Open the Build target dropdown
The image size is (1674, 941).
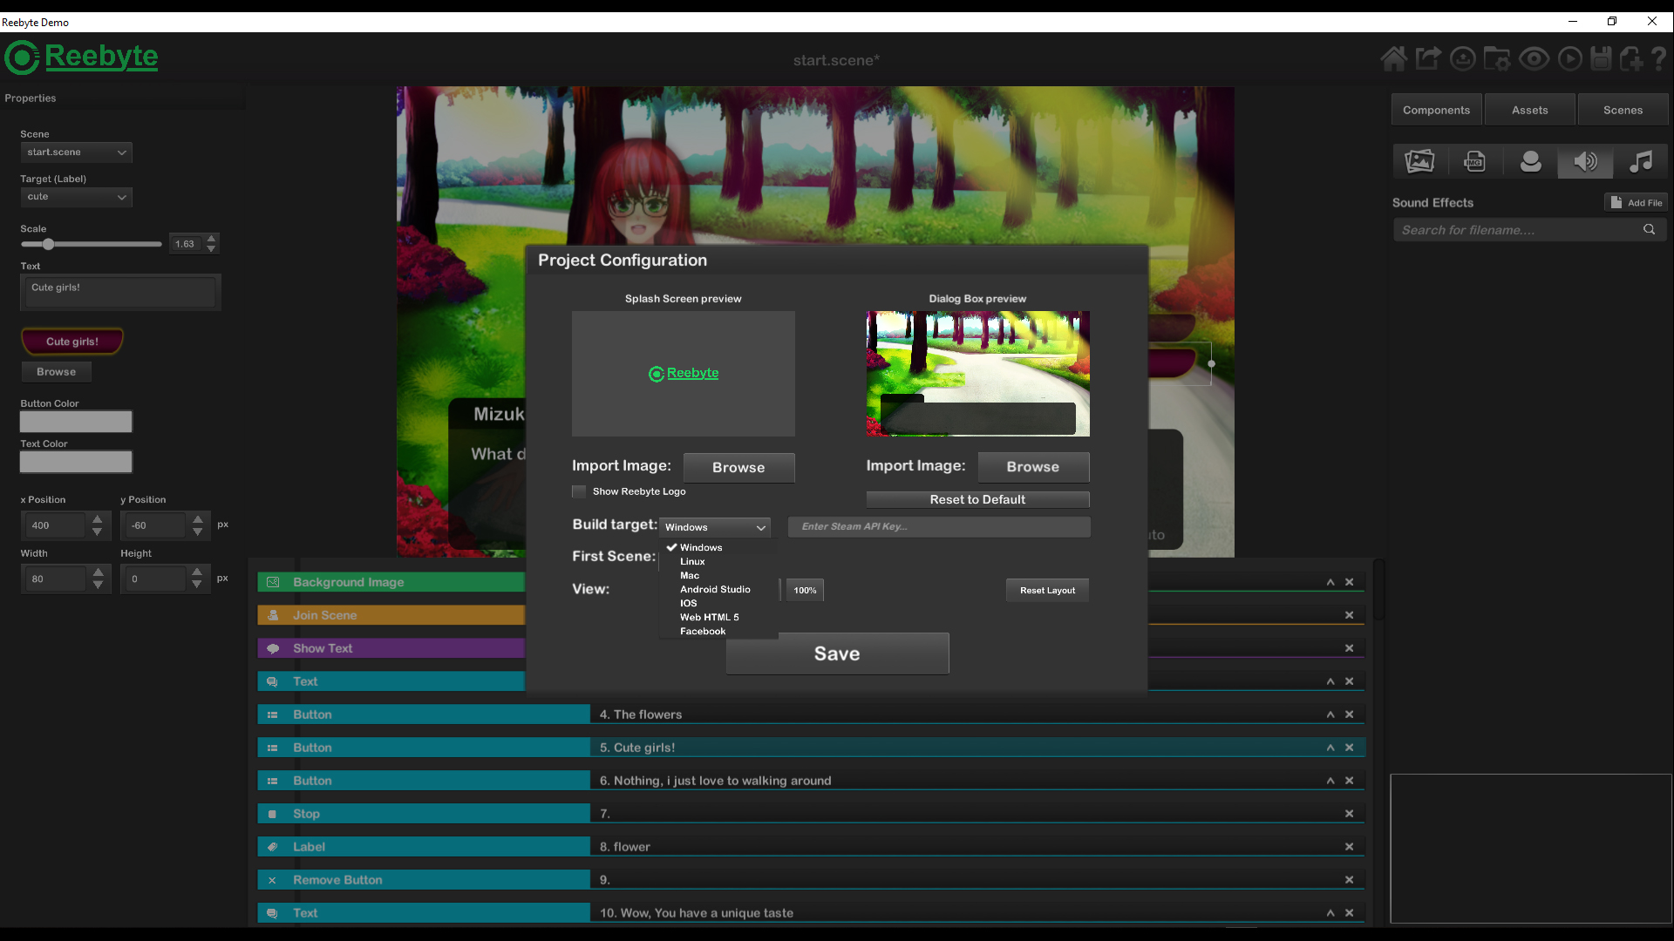[714, 526]
